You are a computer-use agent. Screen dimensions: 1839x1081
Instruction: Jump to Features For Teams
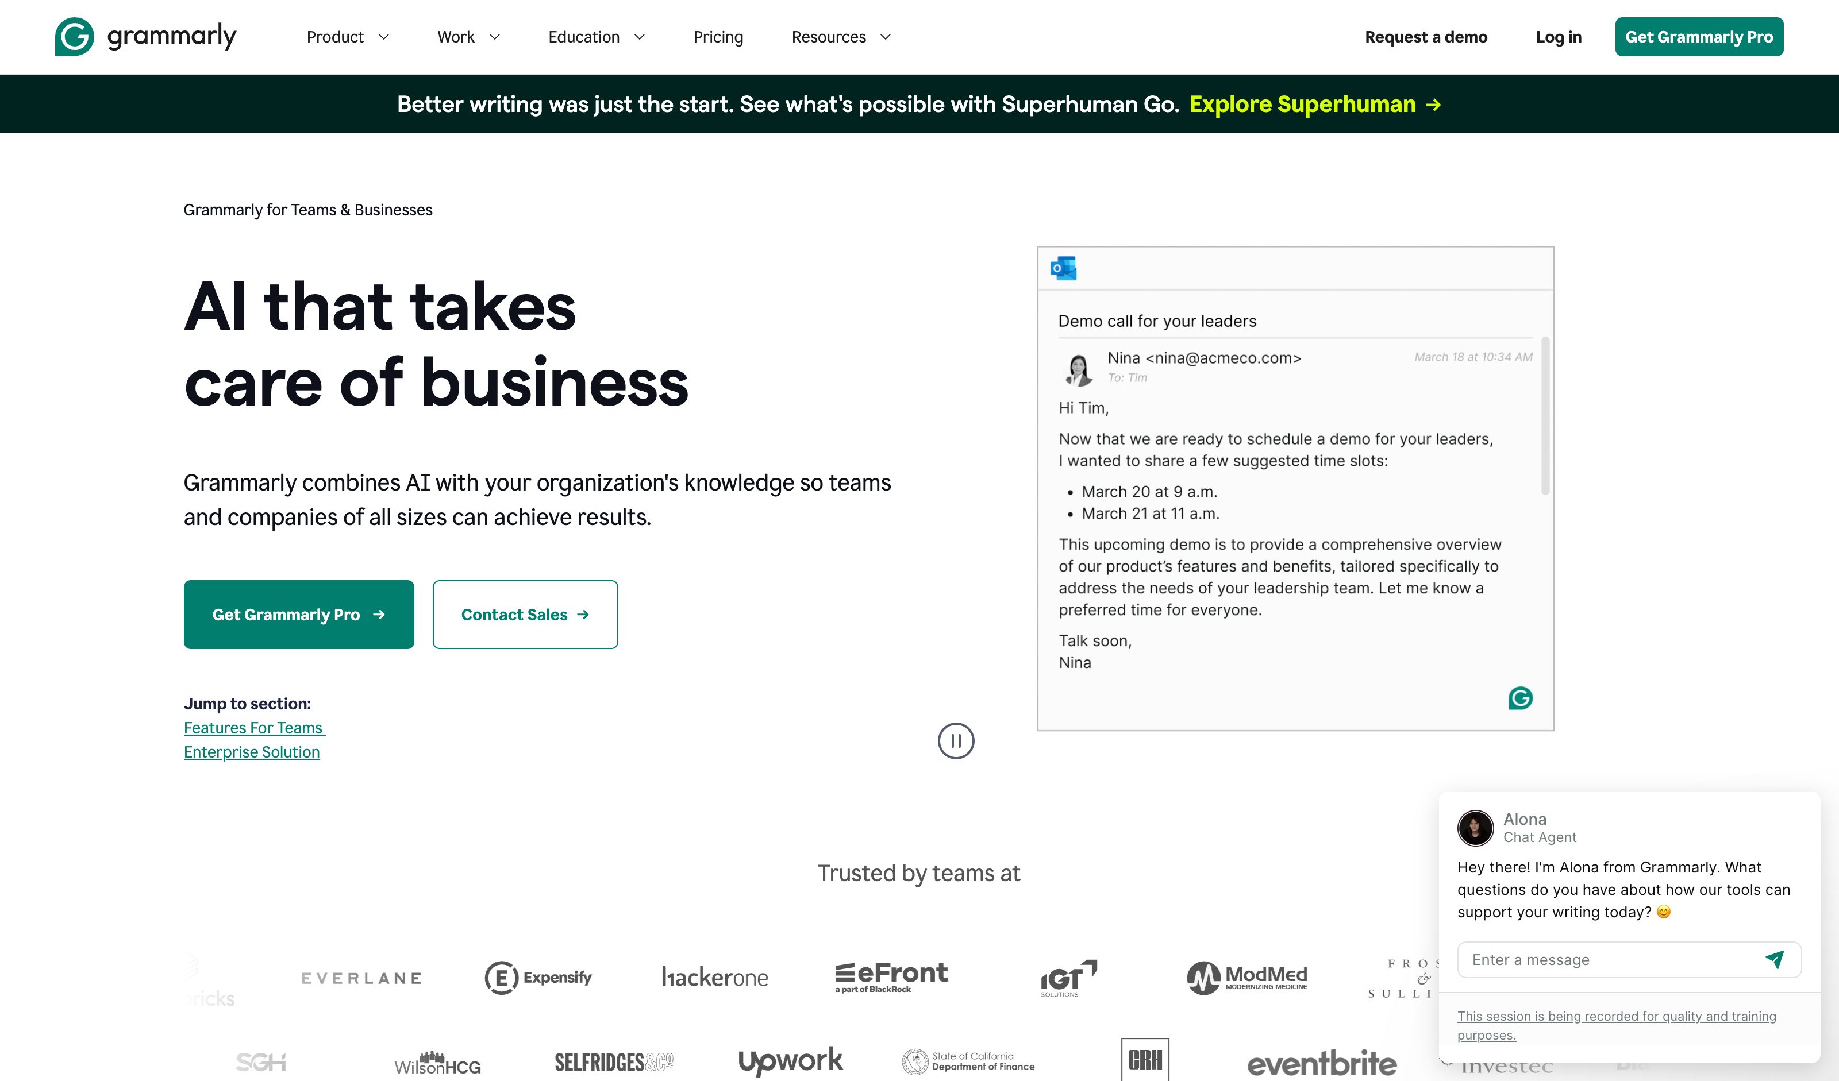tap(254, 728)
